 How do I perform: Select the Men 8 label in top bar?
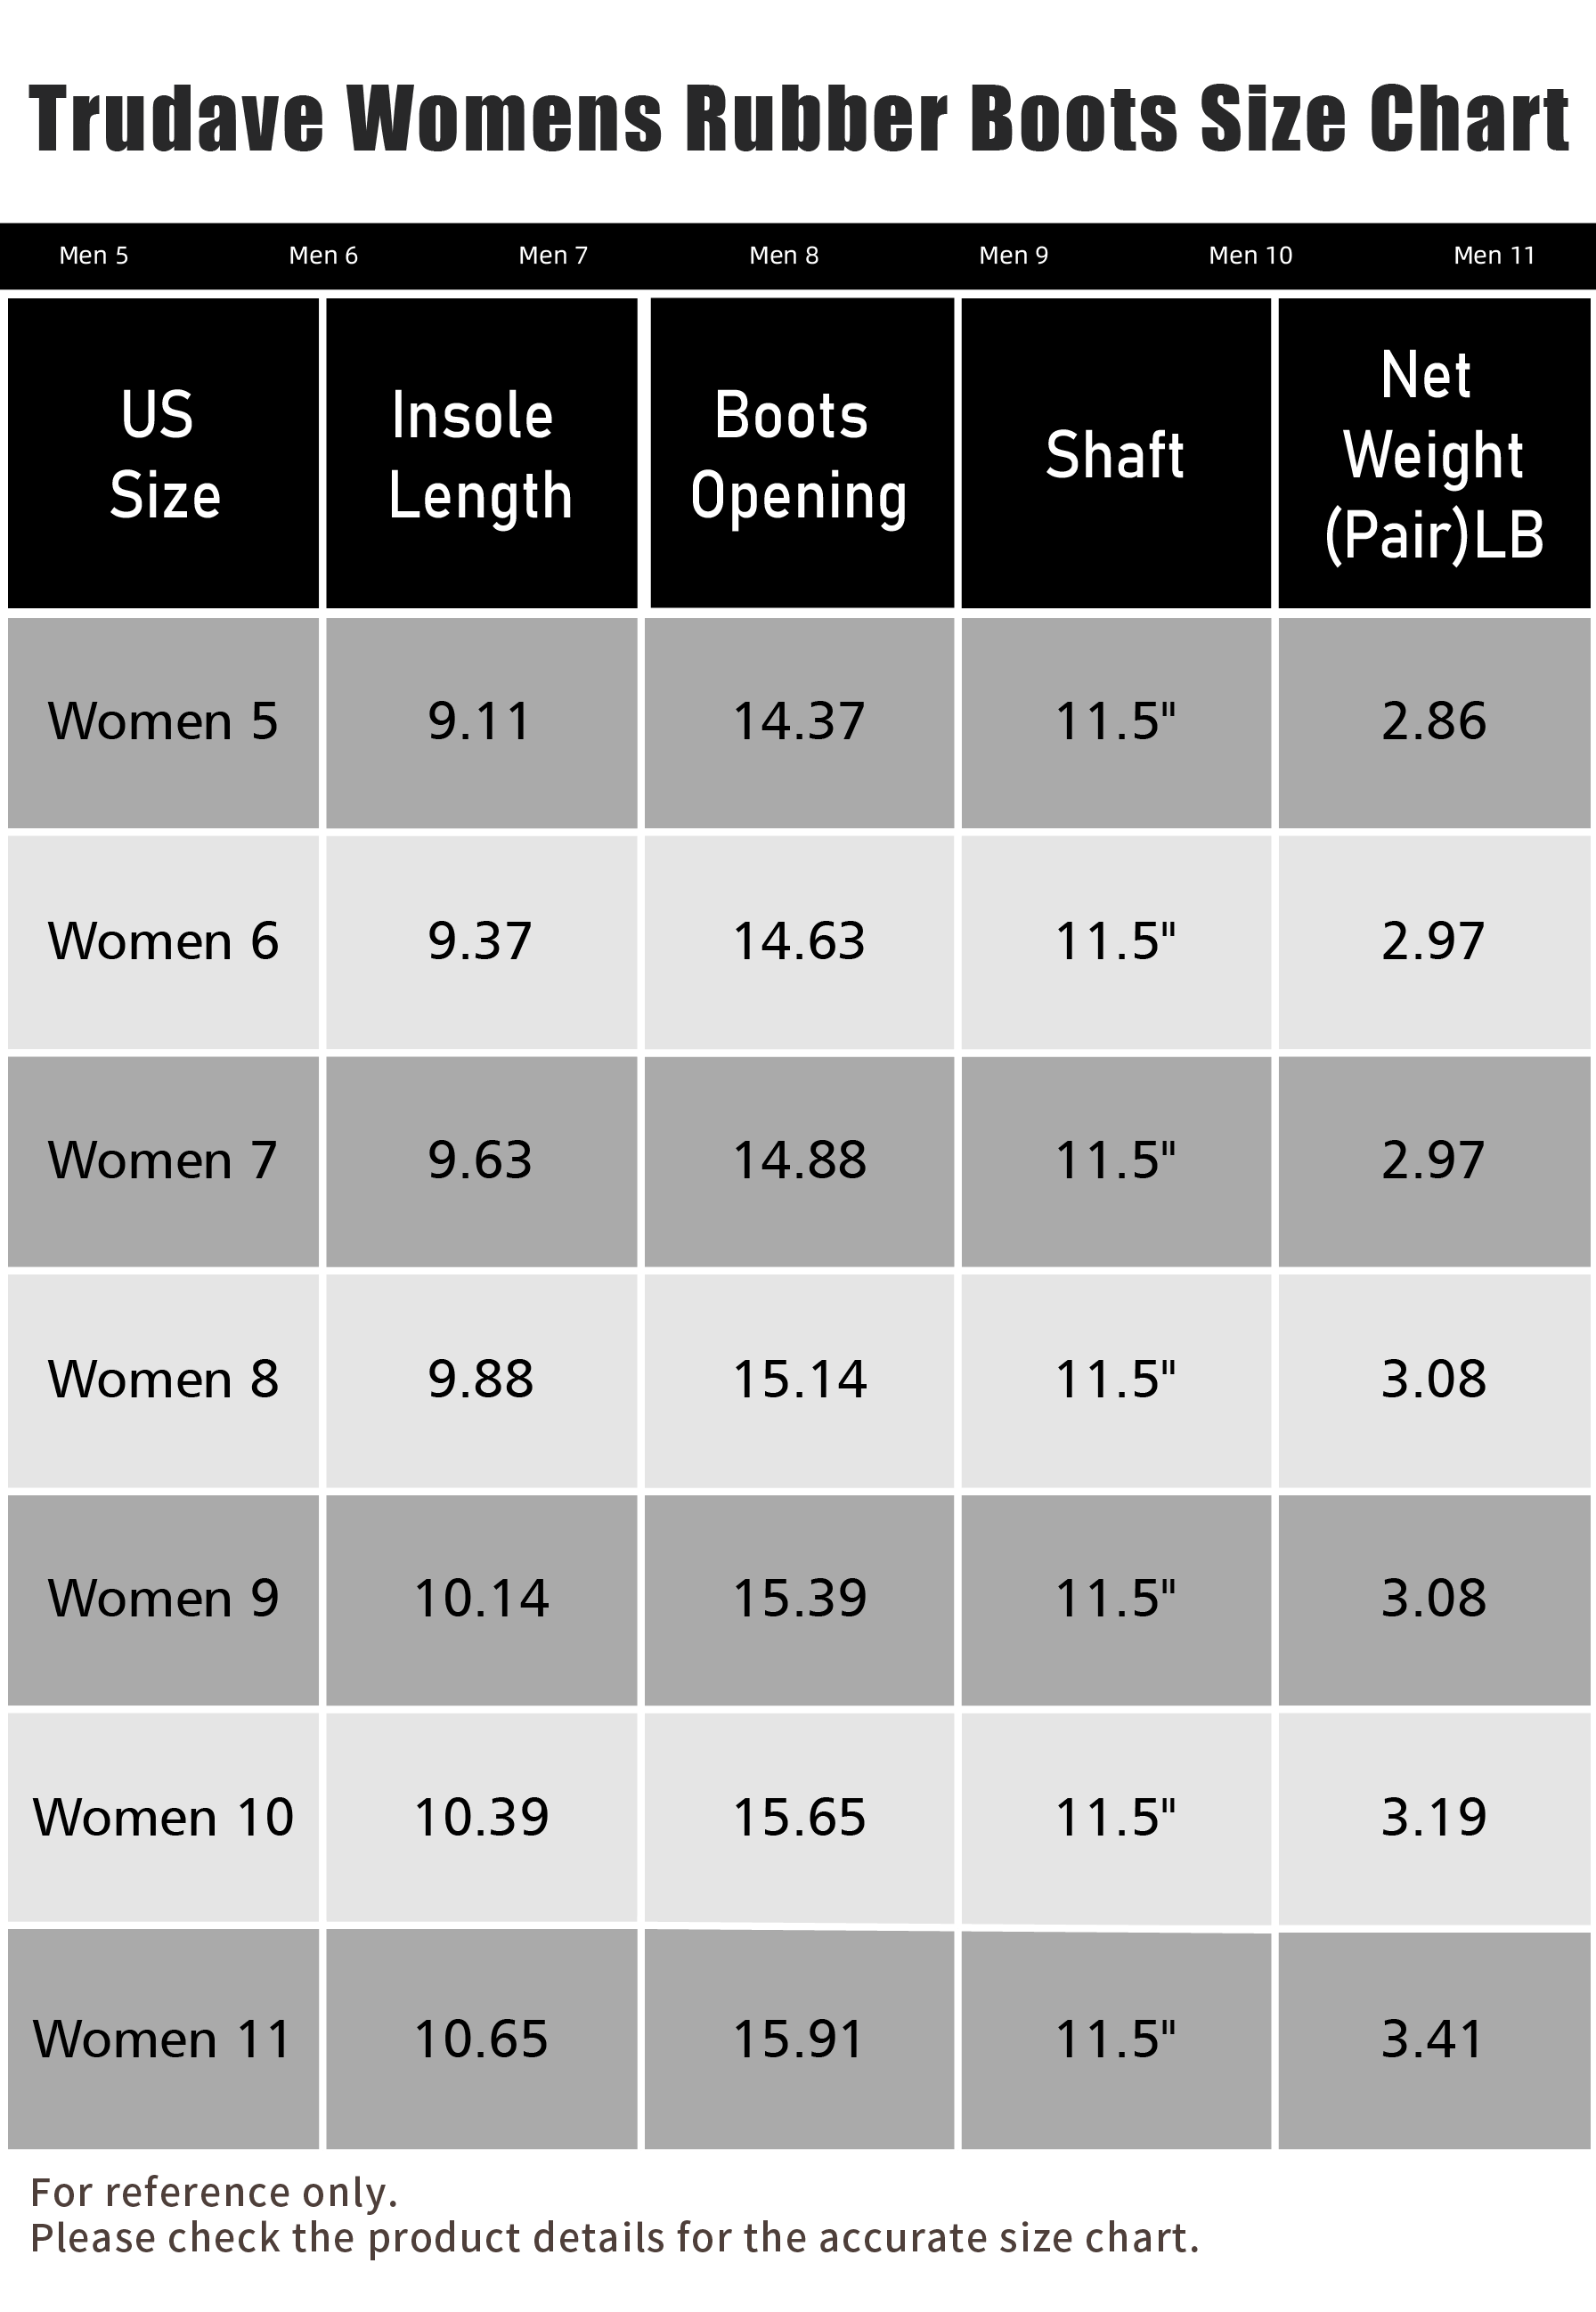point(784,255)
